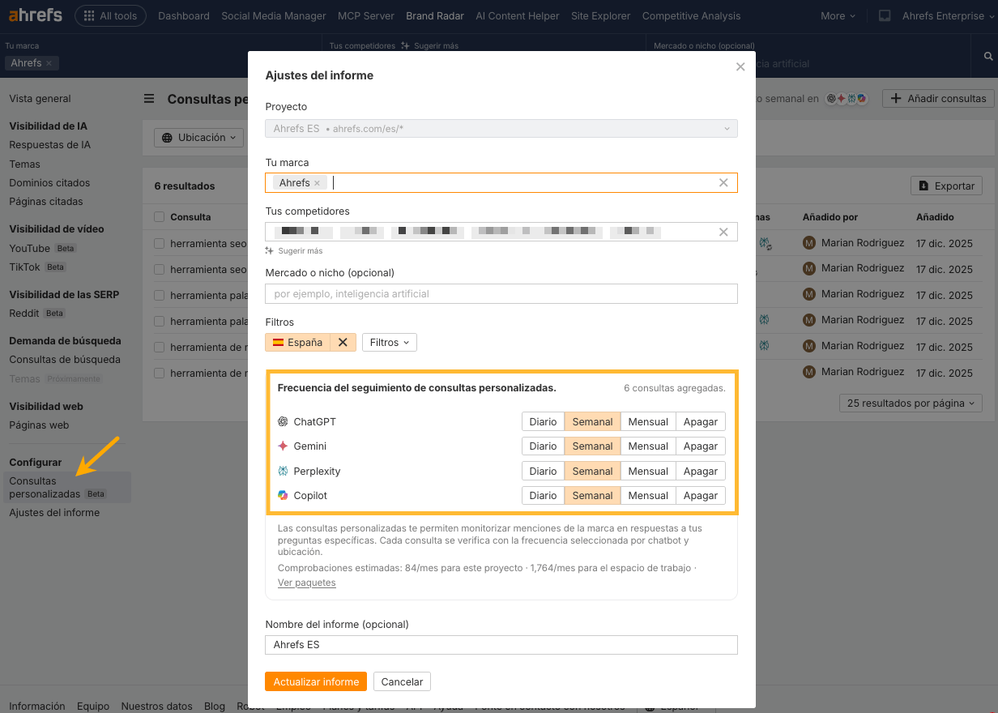
Task: Remove the España filter
Action: tap(343, 343)
